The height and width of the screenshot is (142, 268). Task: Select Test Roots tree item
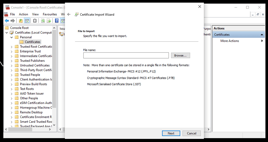tap(27, 89)
